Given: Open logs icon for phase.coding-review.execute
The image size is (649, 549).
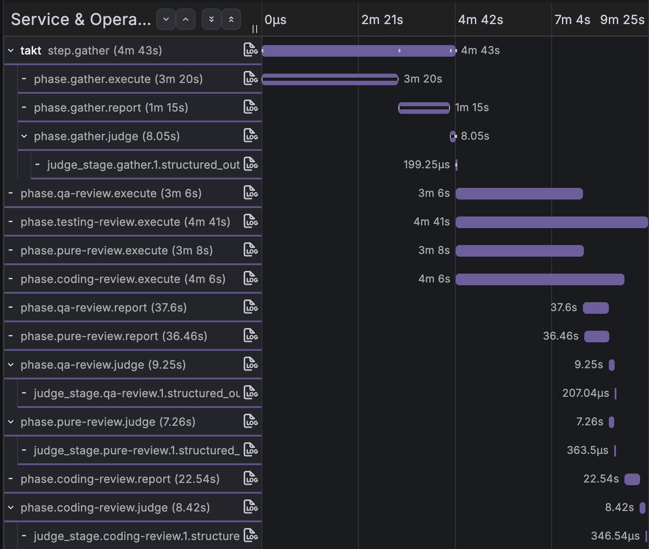Looking at the screenshot, I should [x=250, y=279].
